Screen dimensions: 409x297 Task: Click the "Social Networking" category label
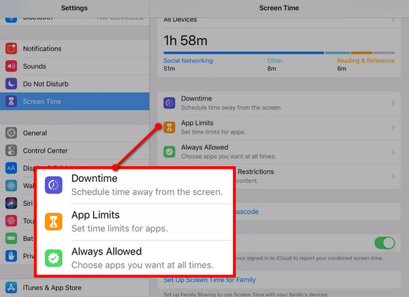click(188, 61)
